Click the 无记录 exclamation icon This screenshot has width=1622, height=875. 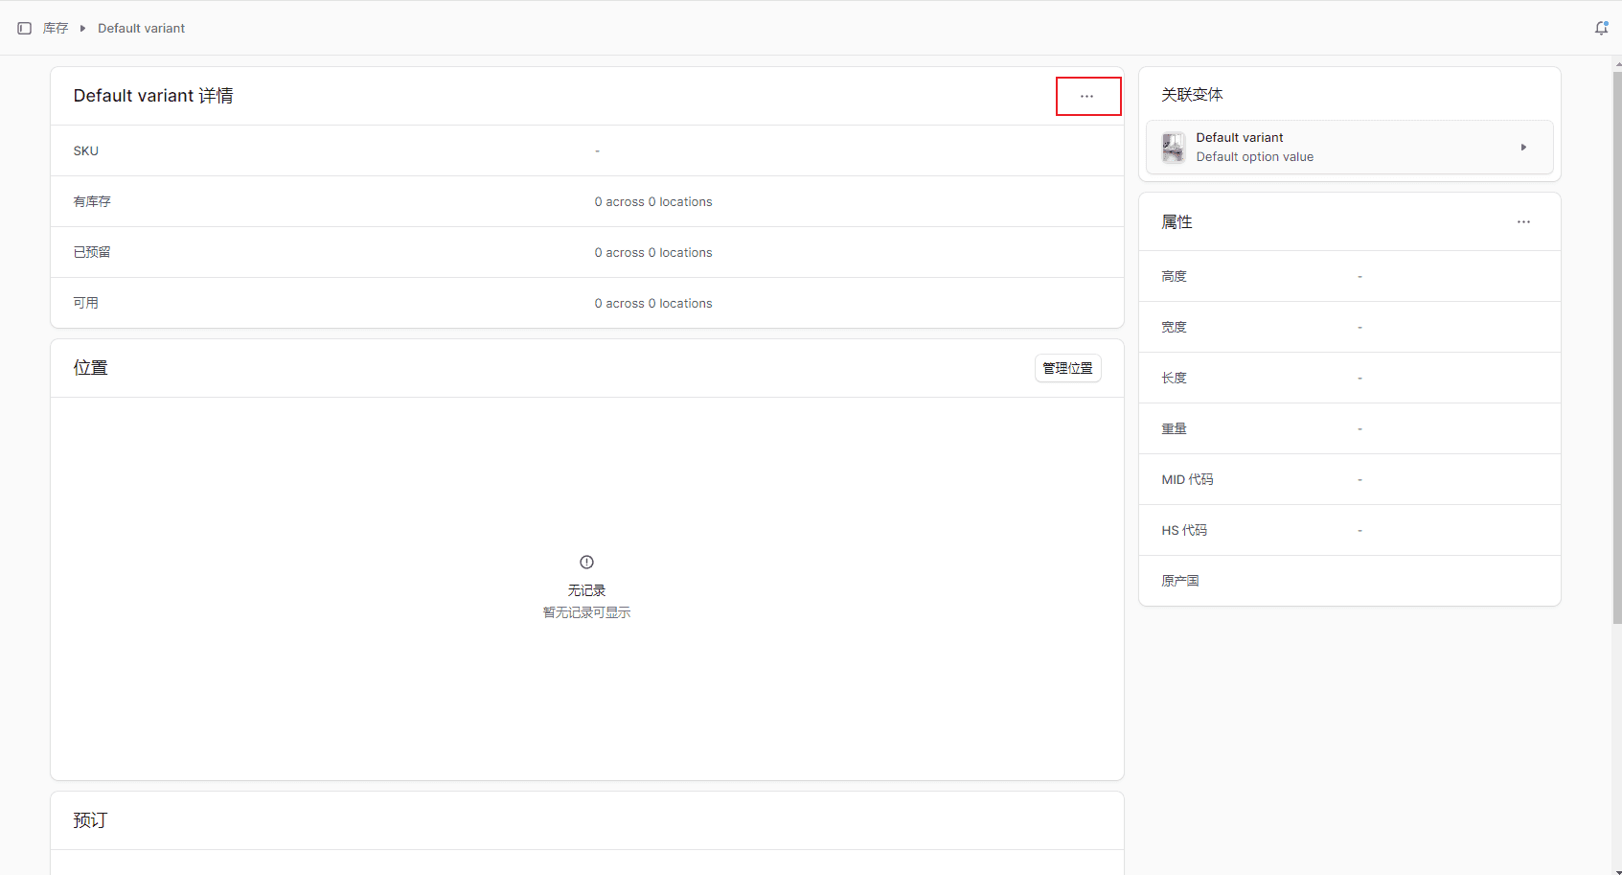pyautogui.click(x=586, y=563)
